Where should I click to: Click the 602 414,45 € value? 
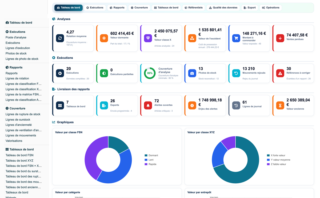point(122,33)
